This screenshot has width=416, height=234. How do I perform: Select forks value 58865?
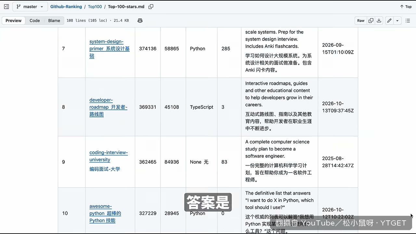(172, 49)
